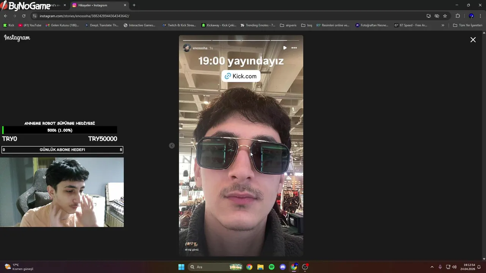The height and width of the screenshot is (273, 486).
Task: Expand the boş bookmark folder
Action: pos(306,25)
